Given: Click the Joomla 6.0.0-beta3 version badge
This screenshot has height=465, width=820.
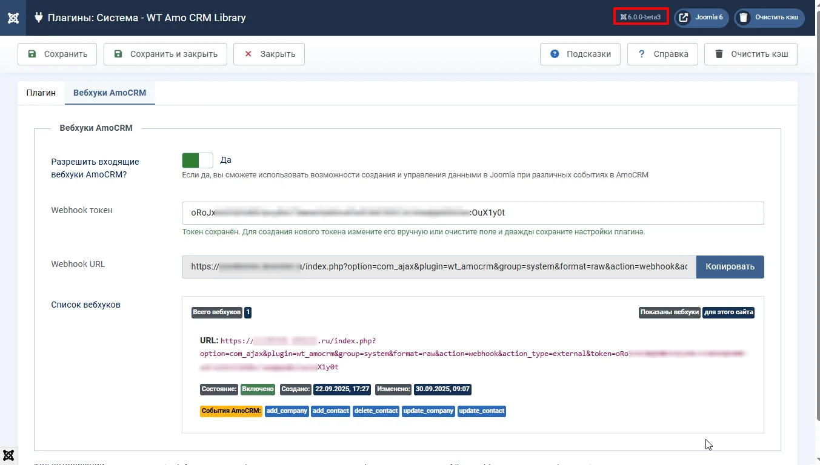Looking at the screenshot, I should [x=641, y=17].
